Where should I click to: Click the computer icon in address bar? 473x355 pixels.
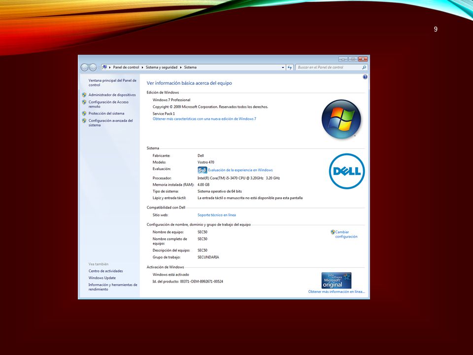coord(104,68)
